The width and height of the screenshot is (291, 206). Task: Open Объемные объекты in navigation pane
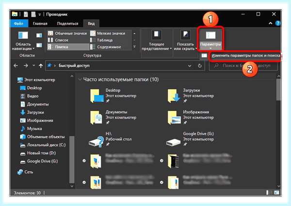(42, 137)
